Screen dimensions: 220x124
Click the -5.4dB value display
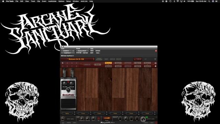(107, 118)
